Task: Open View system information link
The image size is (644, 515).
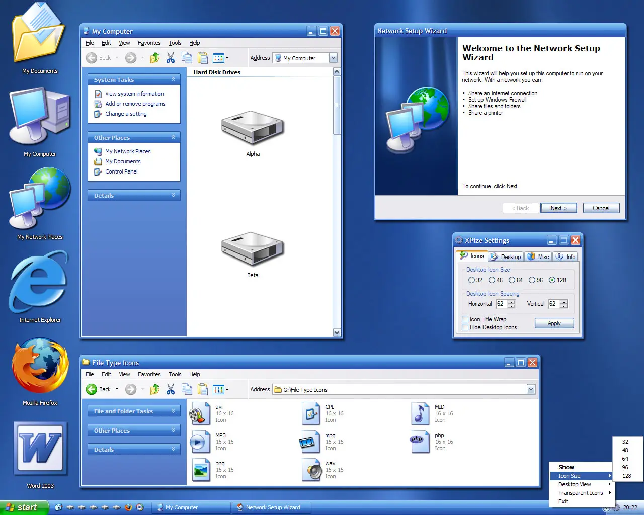Action: click(x=134, y=94)
